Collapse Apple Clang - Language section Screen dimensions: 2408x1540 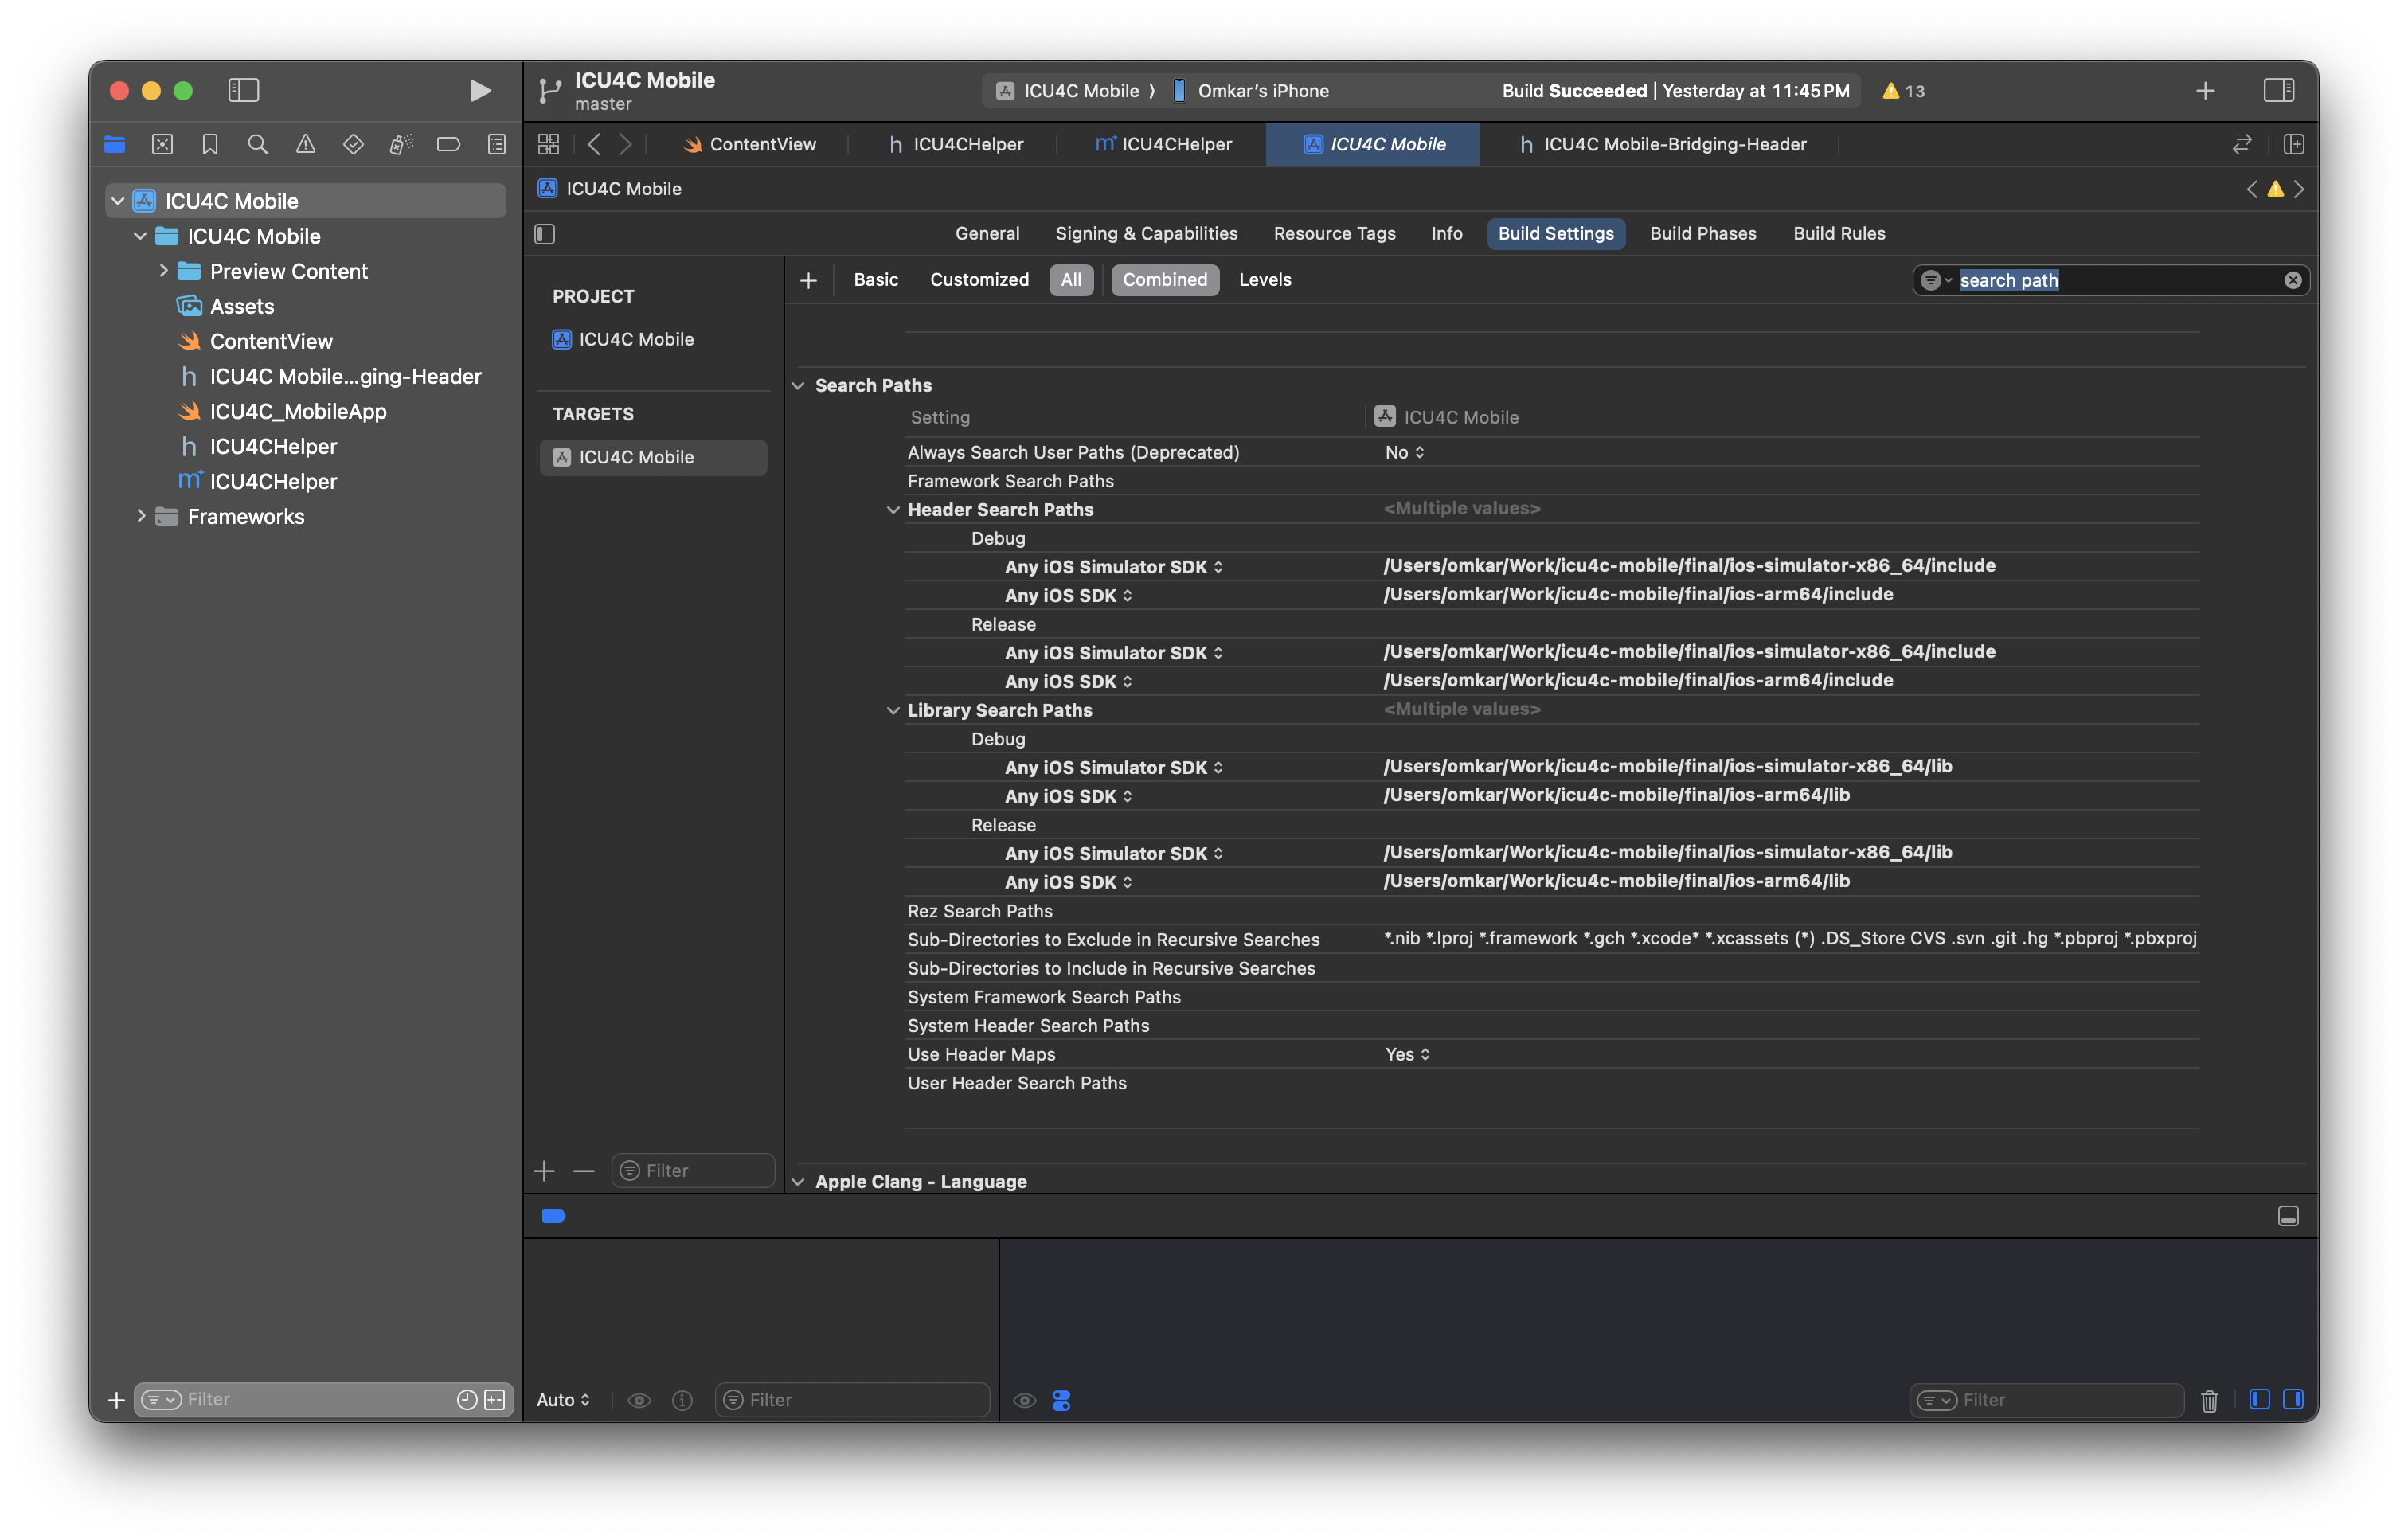(798, 1182)
